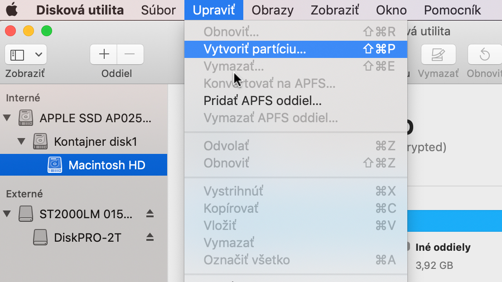
Task: Select DiskPRO-2T volume in sidebar
Action: tap(87, 238)
